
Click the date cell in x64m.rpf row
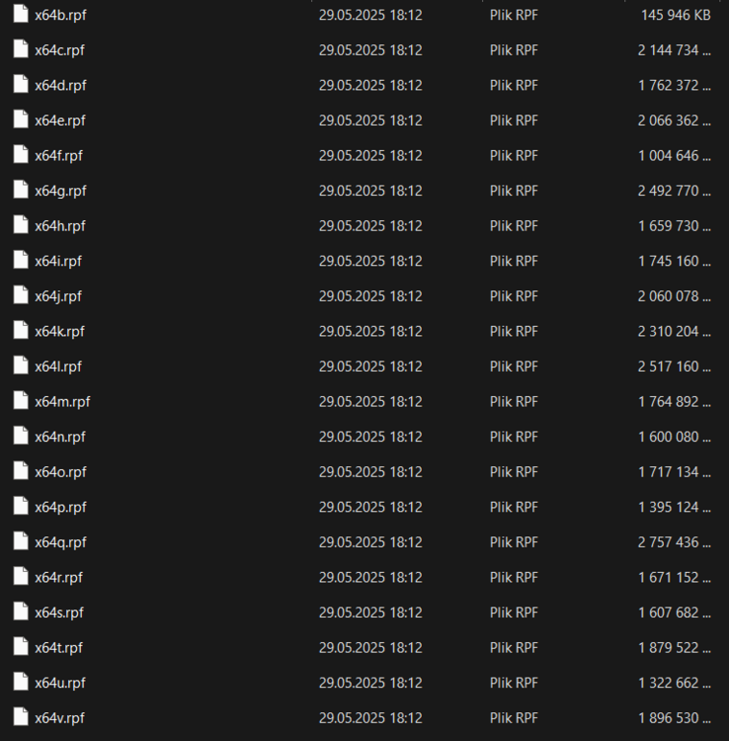point(370,402)
